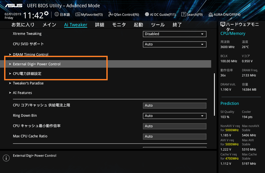Select the Ai Tweaker tab
The height and width of the screenshot is (173, 265).
tap(76, 25)
